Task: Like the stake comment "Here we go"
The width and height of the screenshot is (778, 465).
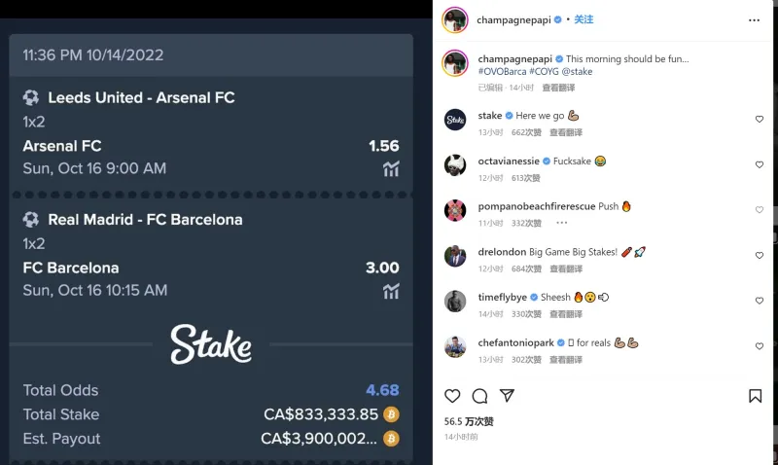Action: pos(760,119)
